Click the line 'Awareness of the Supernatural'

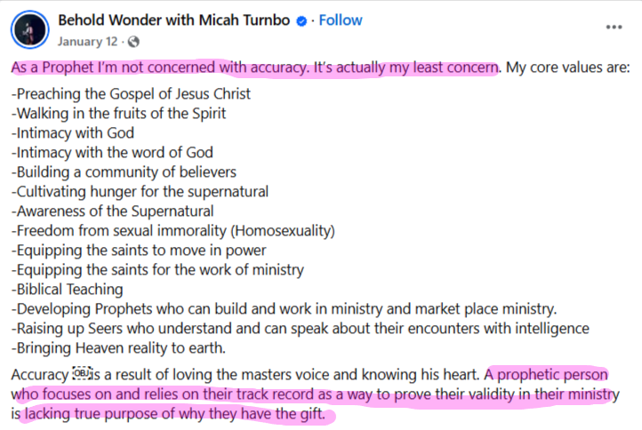tap(112, 211)
